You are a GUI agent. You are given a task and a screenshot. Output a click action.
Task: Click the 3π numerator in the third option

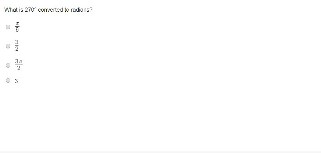(x=19, y=61)
